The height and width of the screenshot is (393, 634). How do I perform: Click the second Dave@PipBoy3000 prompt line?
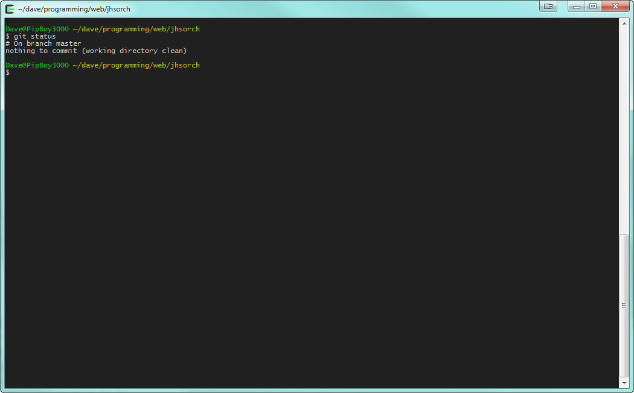(x=36, y=64)
